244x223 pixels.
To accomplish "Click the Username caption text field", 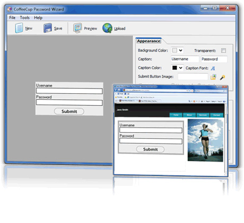I will (x=185, y=59).
